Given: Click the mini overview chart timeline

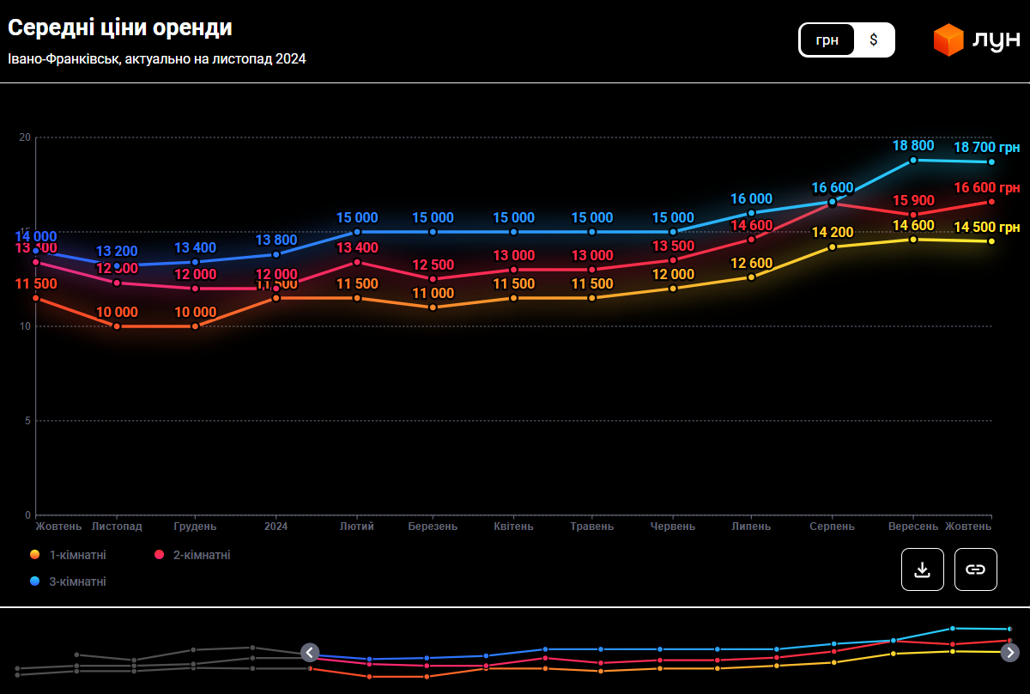Looking at the screenshot, I should click(x=659, y=653).
